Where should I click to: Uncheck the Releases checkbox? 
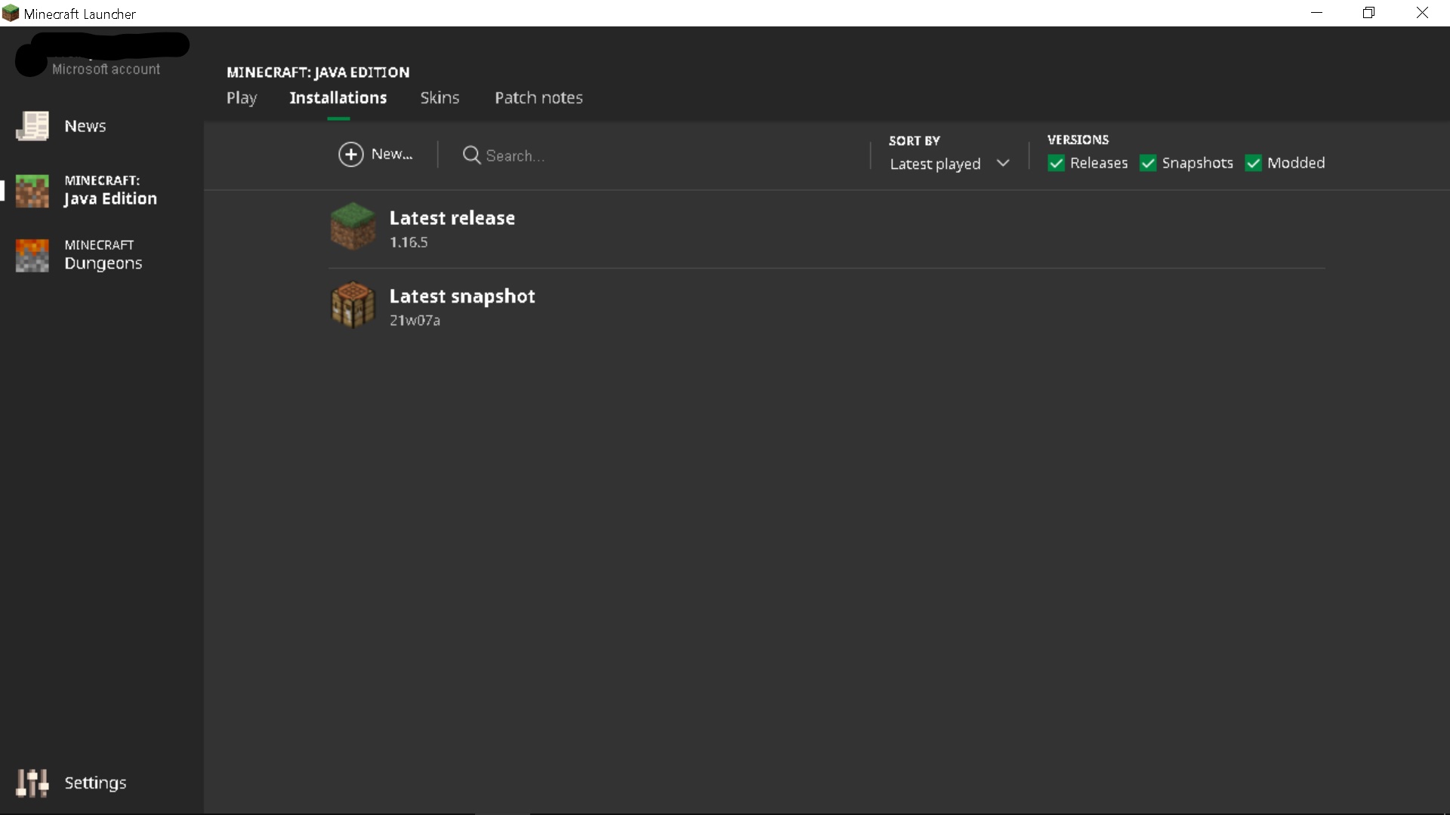click(x=1056, y=164)
